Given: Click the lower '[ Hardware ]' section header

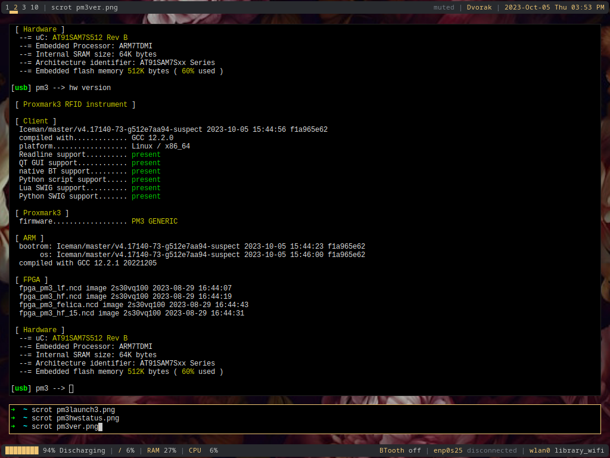Looking at the screenshot, I should click(x=40, y=330).
